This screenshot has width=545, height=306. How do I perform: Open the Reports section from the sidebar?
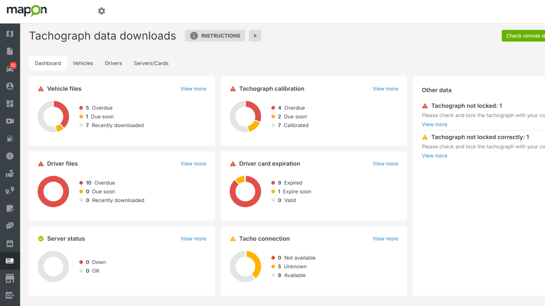tap(10, 51)
